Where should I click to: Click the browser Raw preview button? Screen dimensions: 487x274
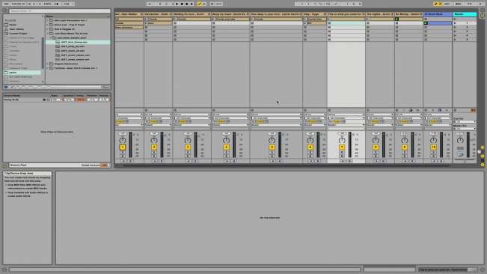coord(105,87)
